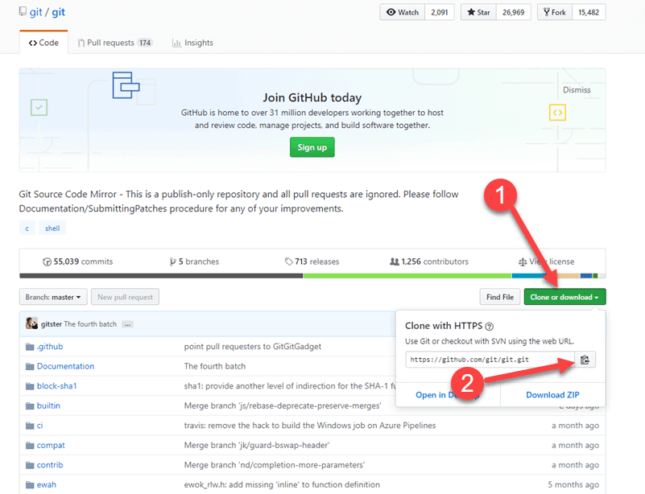Switch to the Pull requests tab

point(115,43)
